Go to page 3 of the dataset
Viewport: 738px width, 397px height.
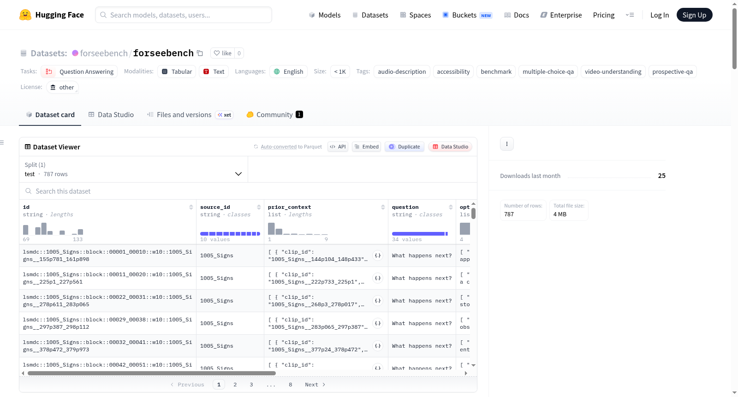point(251,385)
